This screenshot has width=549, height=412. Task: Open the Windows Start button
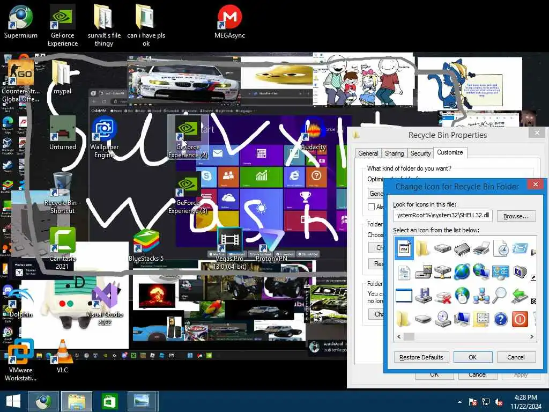13,401
